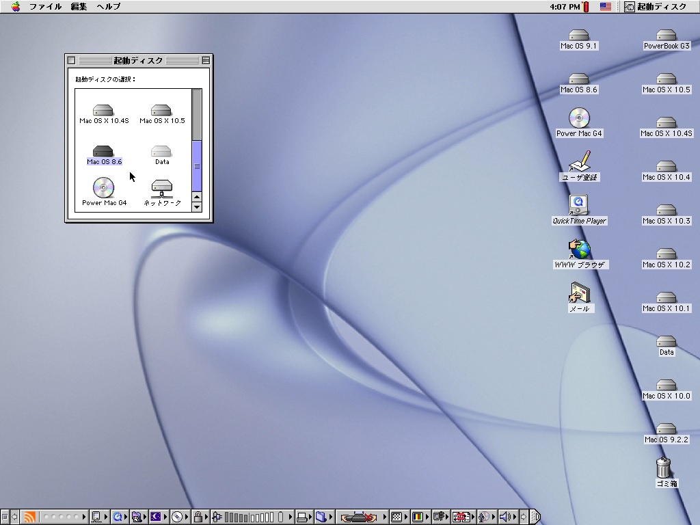700x525 pixels.
Task: Select desktop Mac OS X 10.5 disk icon
Action: 666,83
